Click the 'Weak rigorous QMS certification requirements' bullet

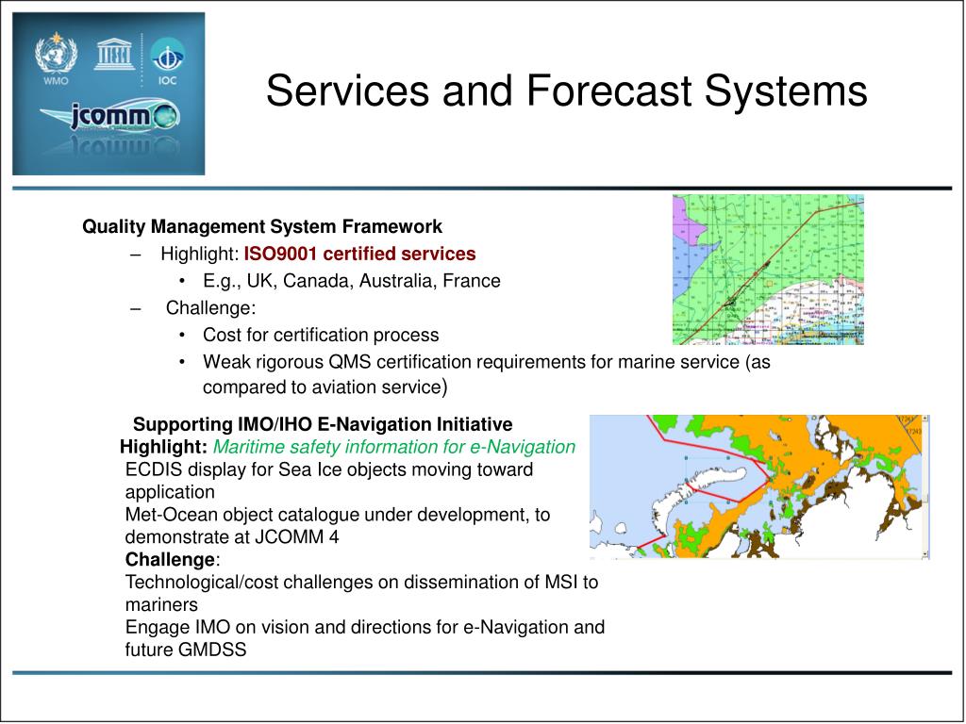[487, 374]
